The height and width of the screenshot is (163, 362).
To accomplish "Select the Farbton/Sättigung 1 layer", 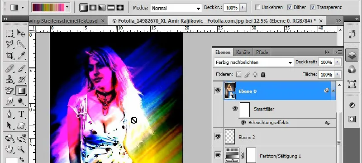I will tap(280, 156).
